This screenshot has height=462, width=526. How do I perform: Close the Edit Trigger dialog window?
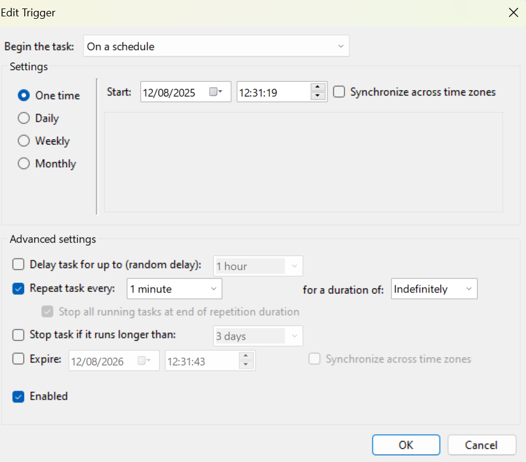click(513, 12)
